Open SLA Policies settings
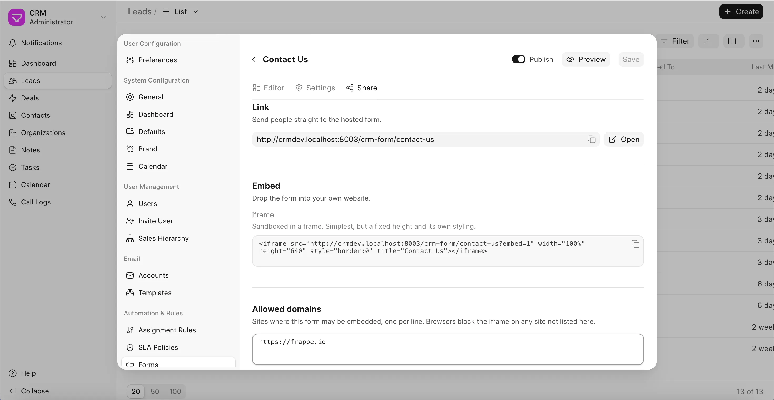The height and width of the screenshot is (400, 774). pyautogui.click(x=178, y=347)
